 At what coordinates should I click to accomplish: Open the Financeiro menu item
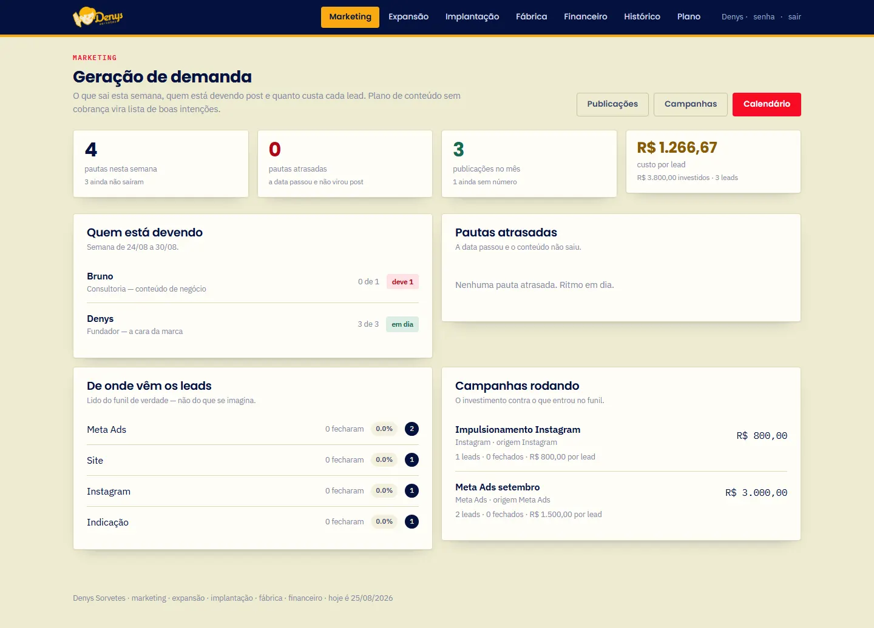[x=586, y=17]
